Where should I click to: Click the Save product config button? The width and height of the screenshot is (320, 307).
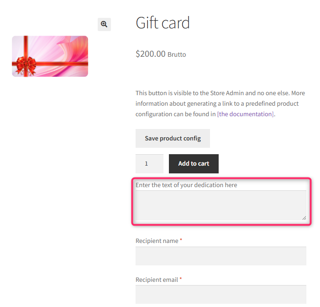coord(173,138)
